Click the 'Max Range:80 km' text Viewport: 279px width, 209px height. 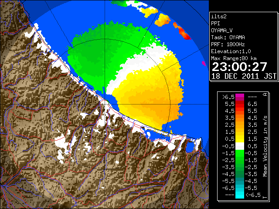tap(234, 58)
